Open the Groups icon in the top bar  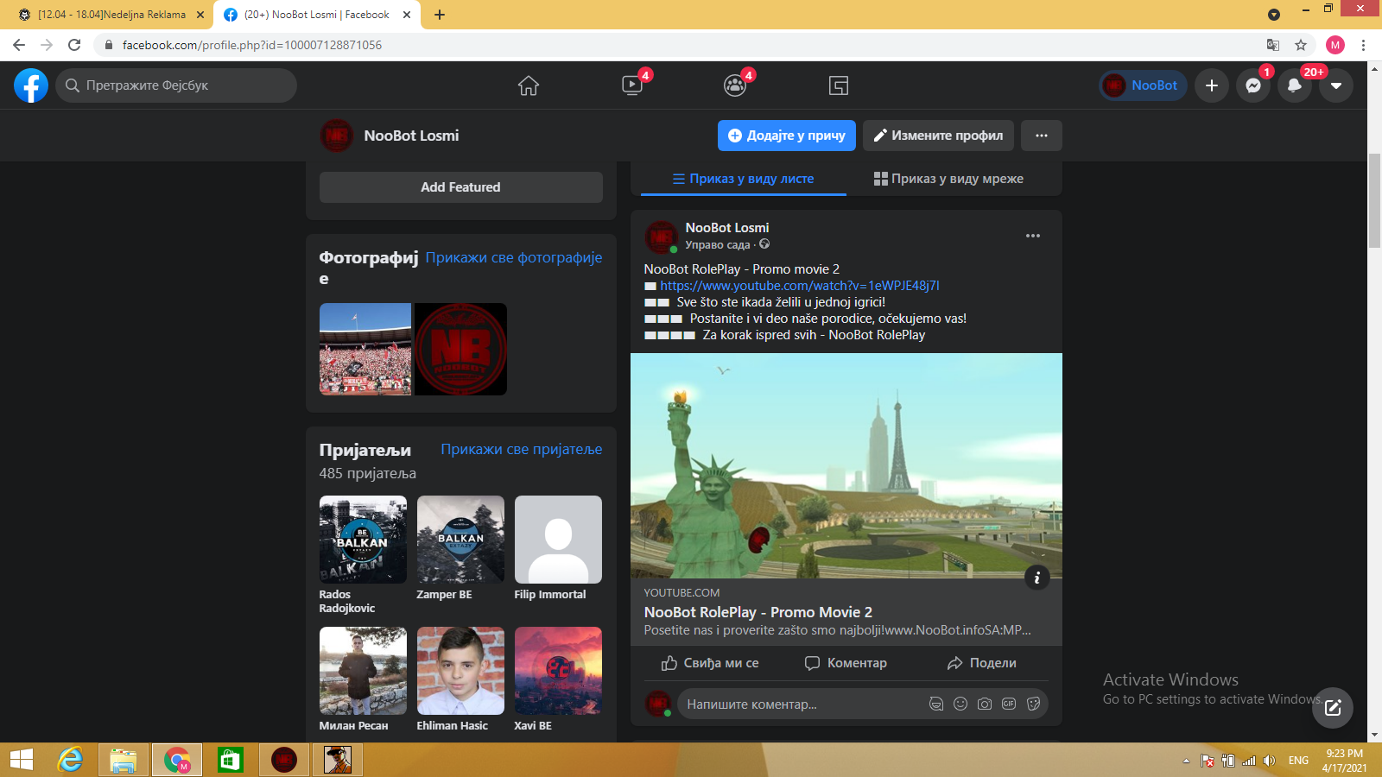pos(735,85)
